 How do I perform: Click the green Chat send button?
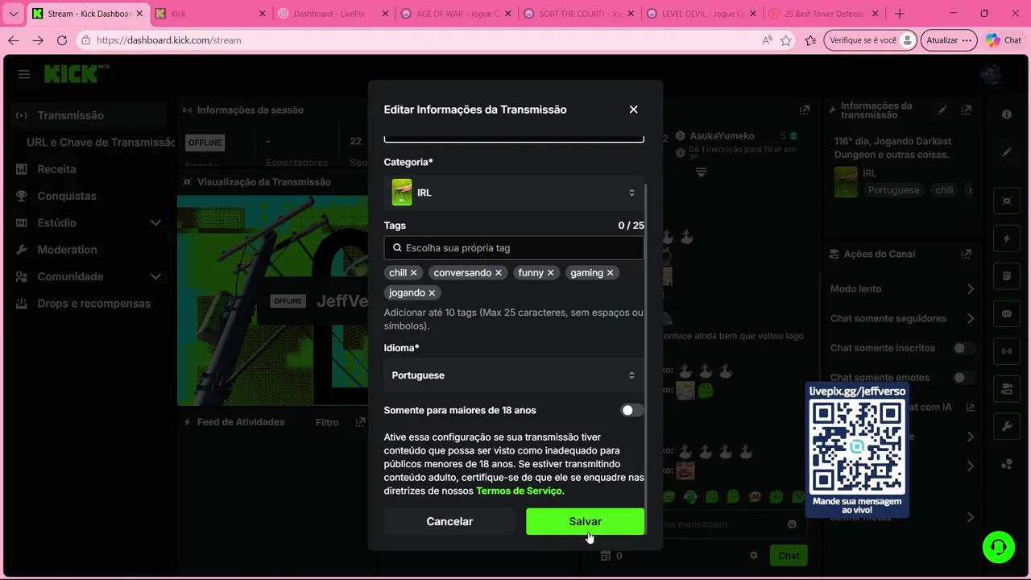[789, 555]
